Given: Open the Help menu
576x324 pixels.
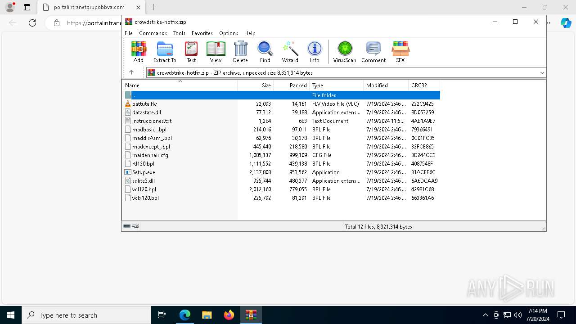Looking at the screenshot, I should 250,33.
